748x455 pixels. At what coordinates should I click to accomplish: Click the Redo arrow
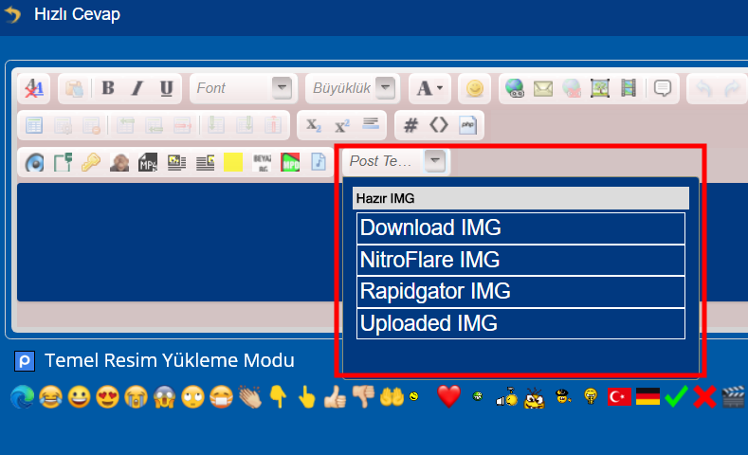pyautogui.click(x=732, y=88)
